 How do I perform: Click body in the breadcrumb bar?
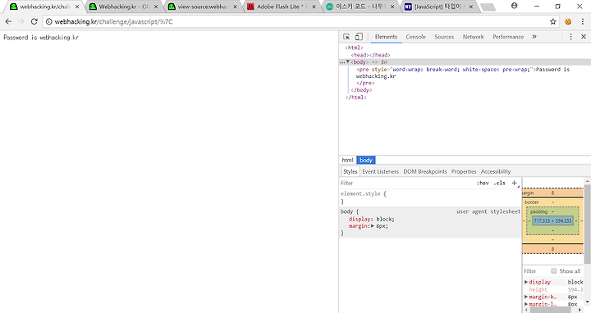pyautogui.click(x=366, y=160)
